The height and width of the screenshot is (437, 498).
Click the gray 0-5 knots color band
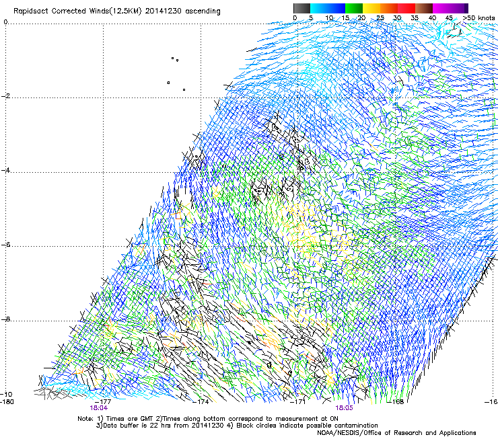click(301, 8)
